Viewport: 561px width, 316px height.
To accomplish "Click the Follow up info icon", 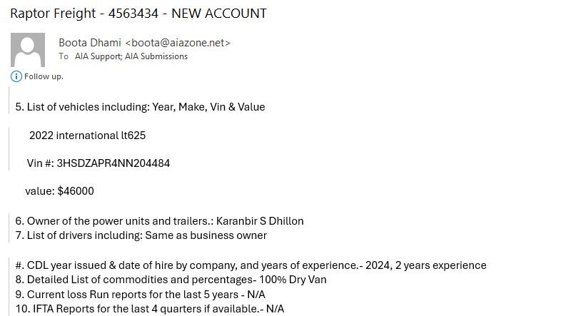I will click(x=16, y=76).
